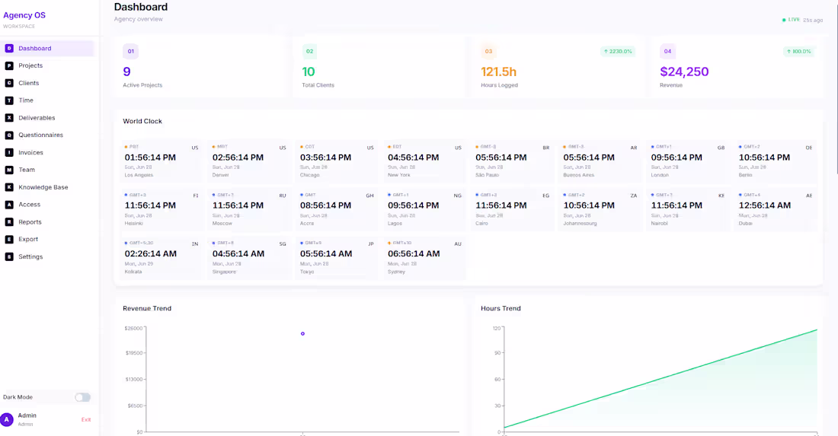Click the Invoices sidebar icon
838x436 pixels.
click(9, 153)
